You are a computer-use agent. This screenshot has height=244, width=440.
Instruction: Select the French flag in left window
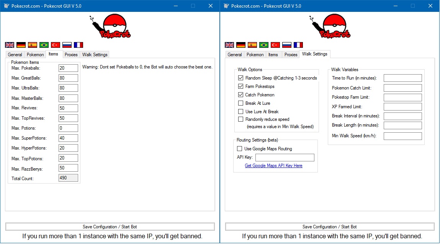79,45
